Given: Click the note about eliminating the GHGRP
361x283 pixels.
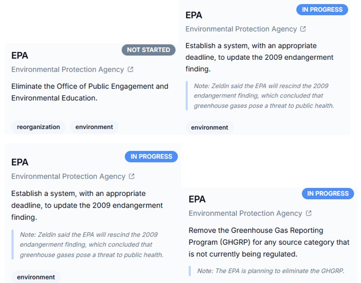Looking at the screenshot, I should click(x=270, y=271).
